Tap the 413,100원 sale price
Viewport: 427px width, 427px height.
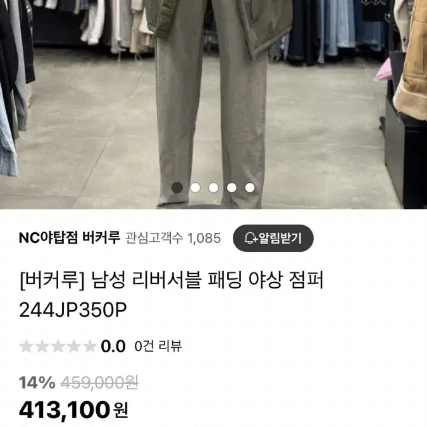73,410
